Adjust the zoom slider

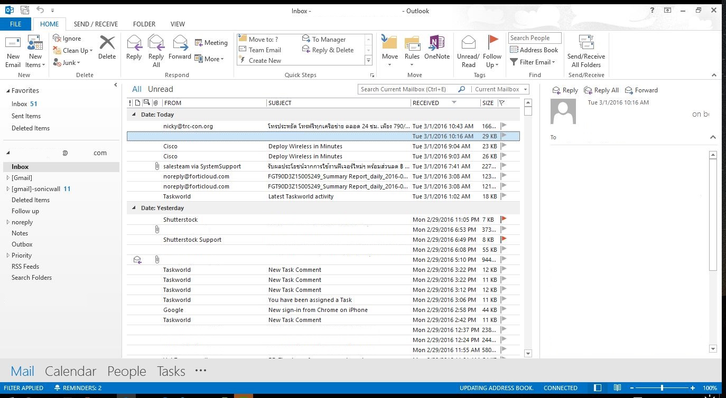[662, 388]
